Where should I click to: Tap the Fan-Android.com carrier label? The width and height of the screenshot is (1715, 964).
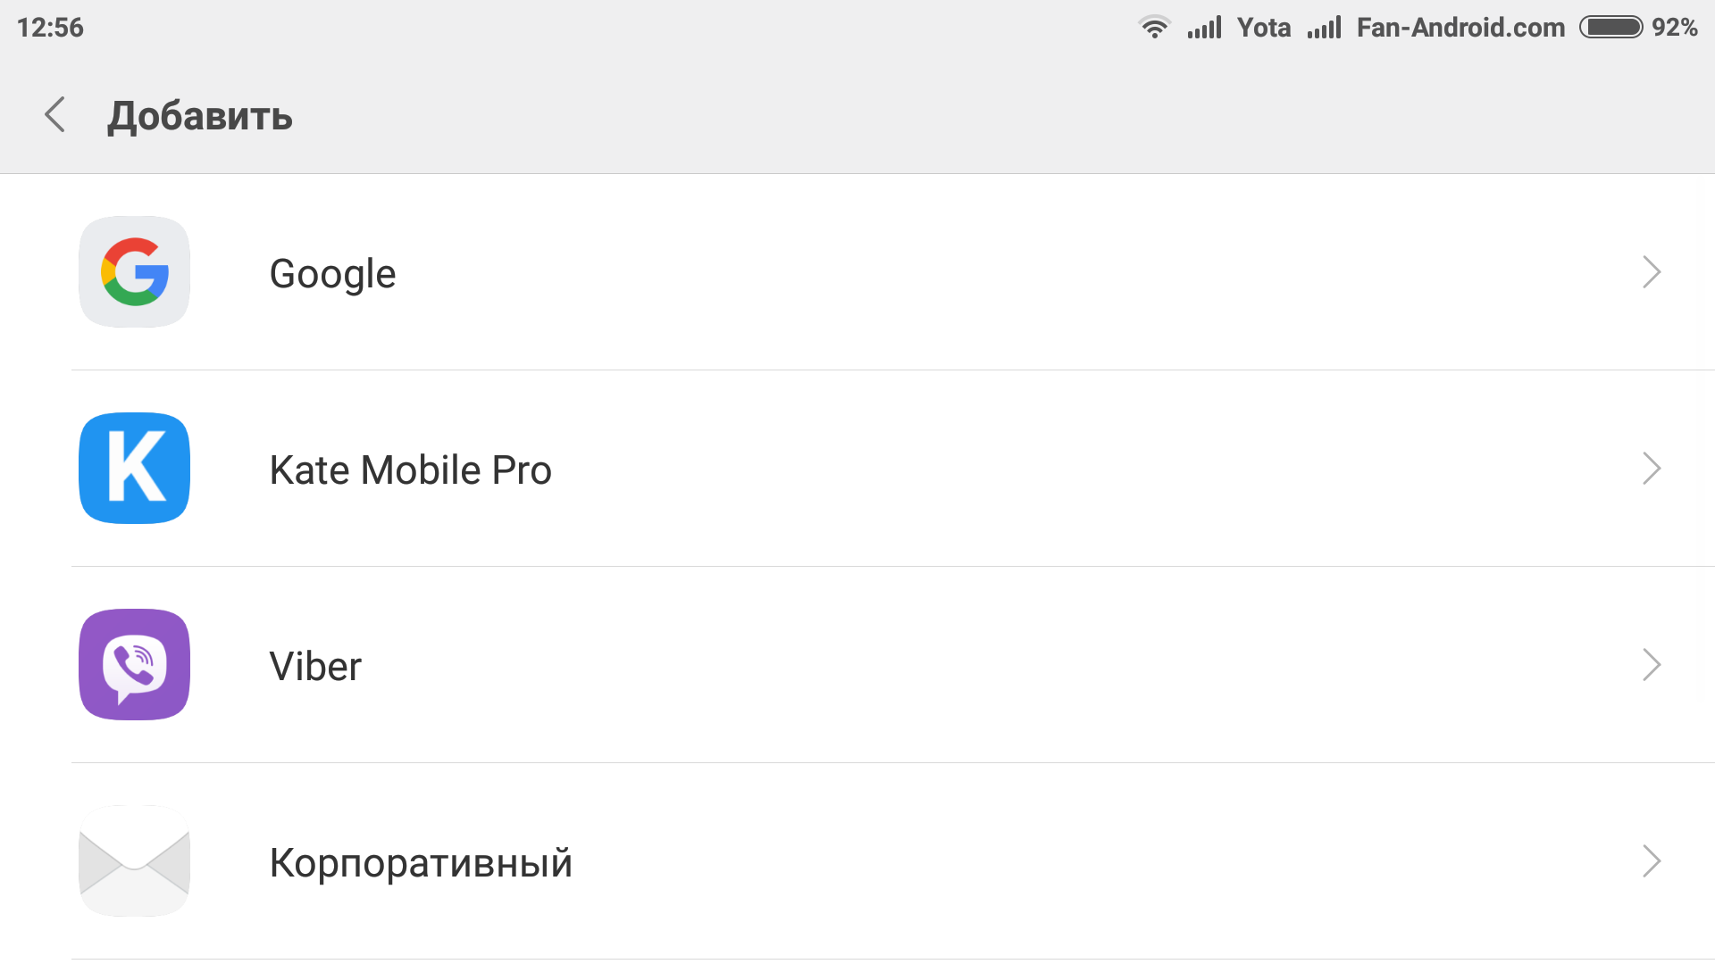[1460, 28]
